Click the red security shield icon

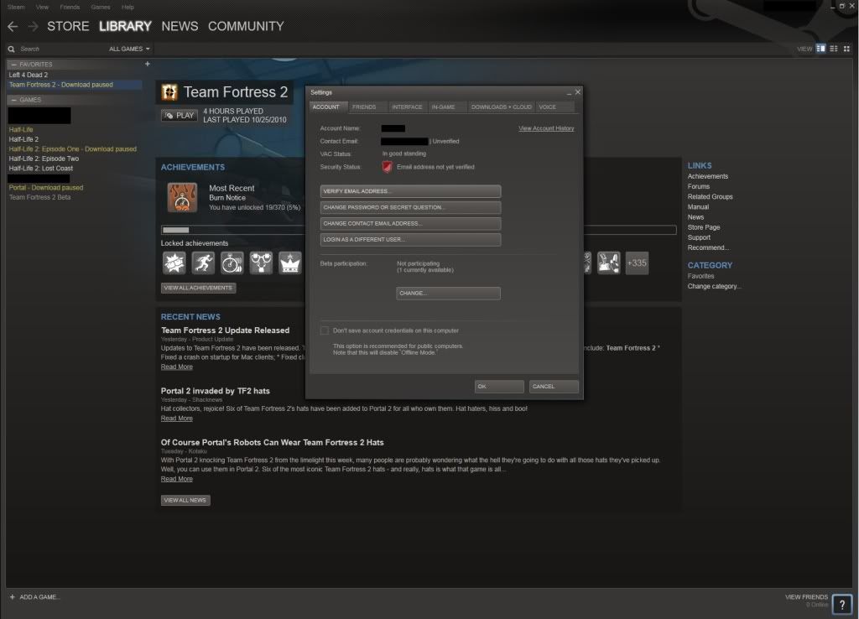tap(387, 167)
